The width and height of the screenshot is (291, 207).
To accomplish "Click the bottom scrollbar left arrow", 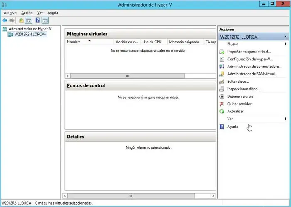I will (x=65, y=196).
